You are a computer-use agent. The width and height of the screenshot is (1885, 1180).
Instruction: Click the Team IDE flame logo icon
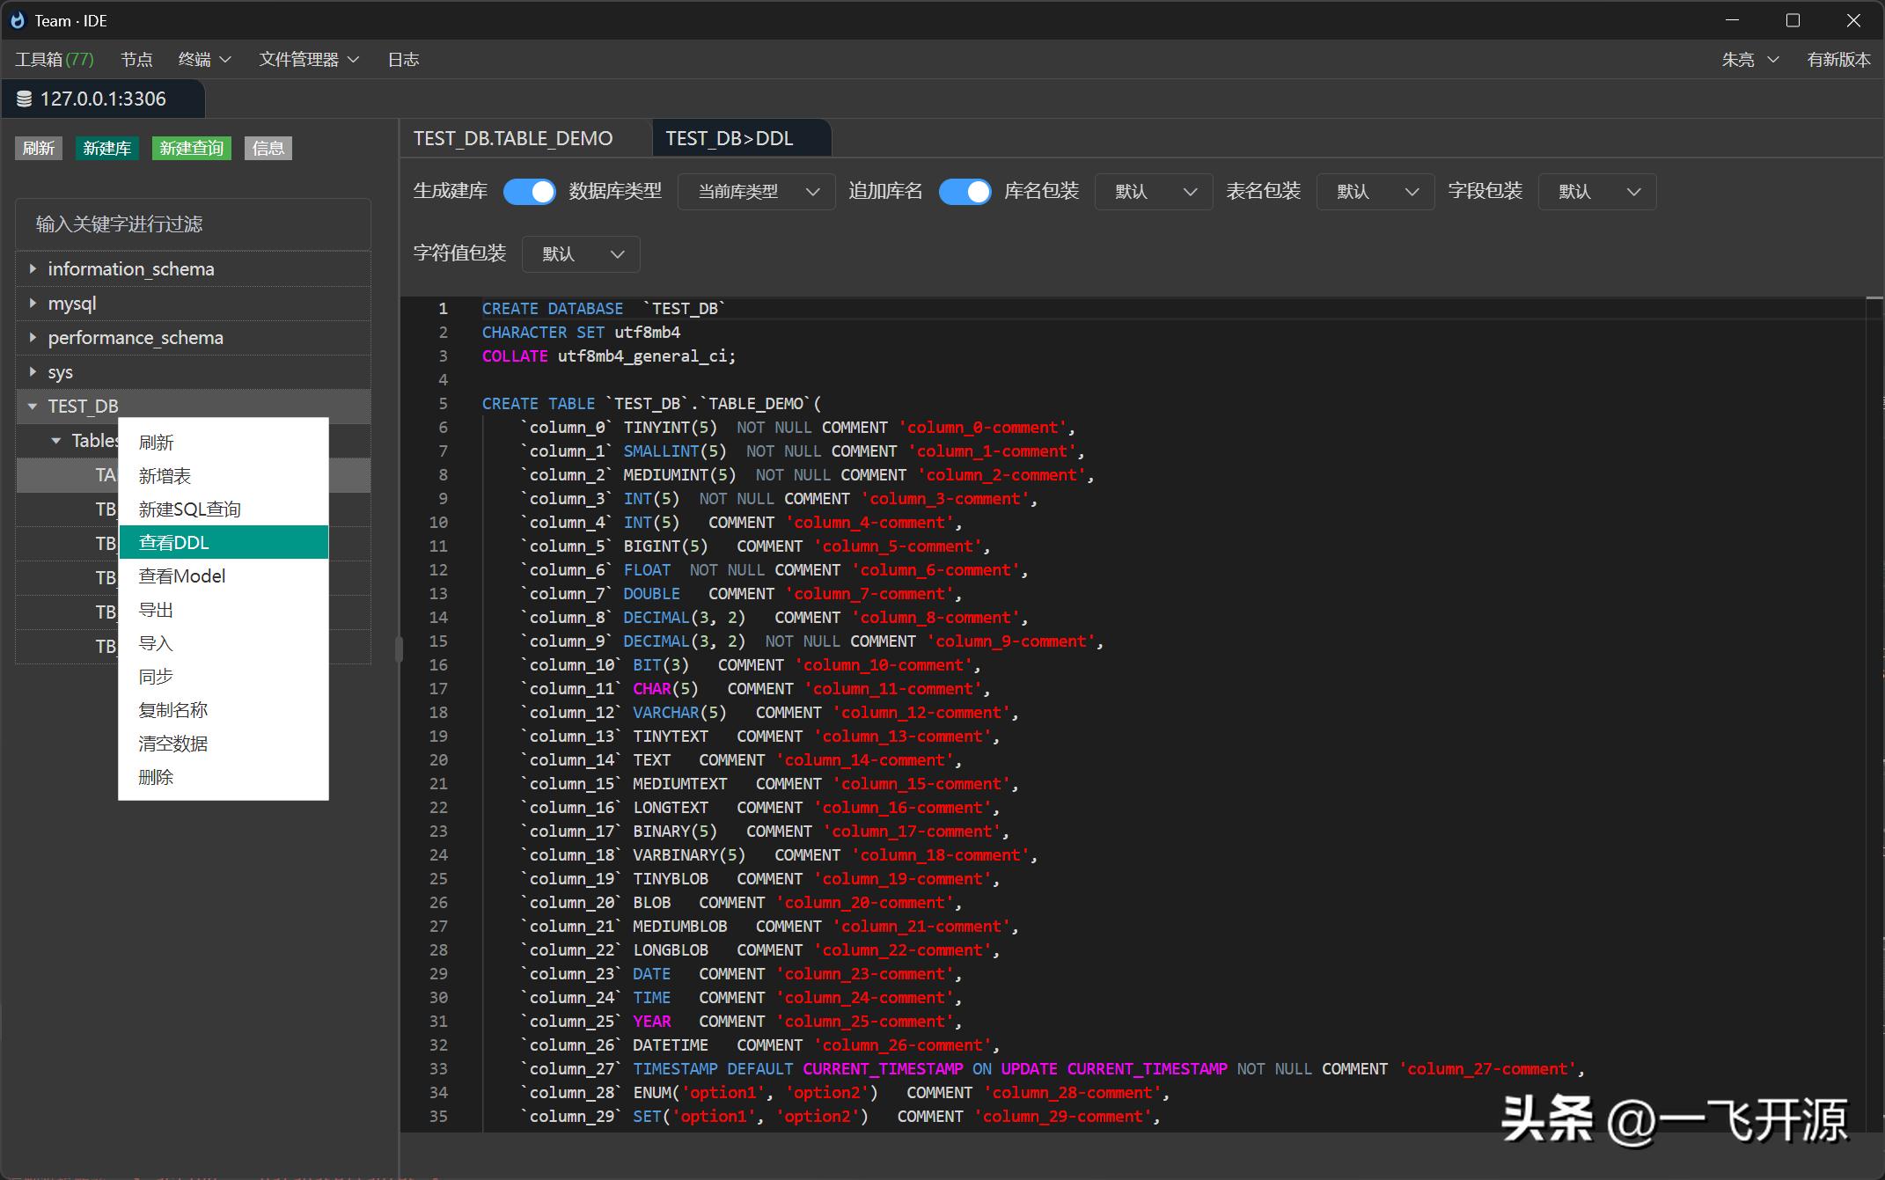(18, 20)
